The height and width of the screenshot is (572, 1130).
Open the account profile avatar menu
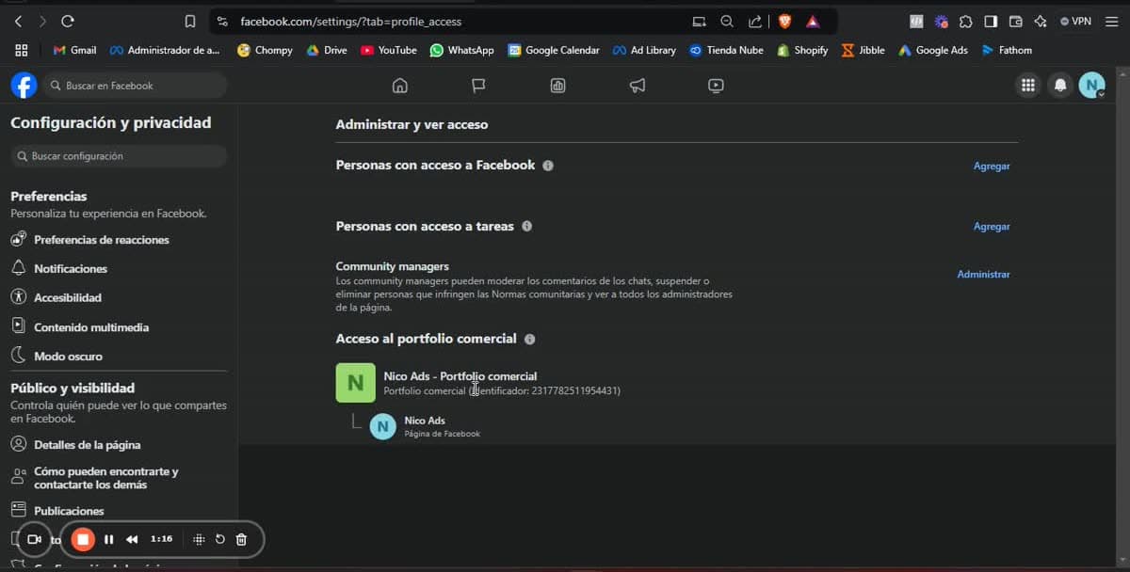[1091, 86]
